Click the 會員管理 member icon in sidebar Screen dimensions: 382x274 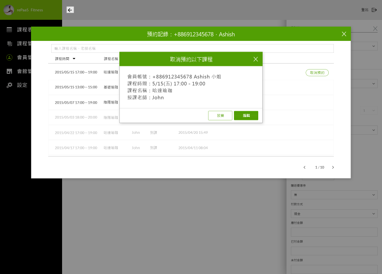click(x=10, y=57)
